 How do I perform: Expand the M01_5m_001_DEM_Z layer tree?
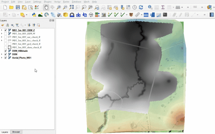(2, 30)
